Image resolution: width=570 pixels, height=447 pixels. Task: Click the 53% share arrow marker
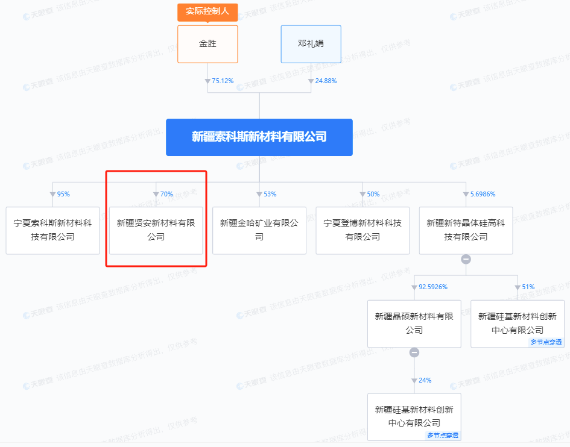click(x=259, y=194)
